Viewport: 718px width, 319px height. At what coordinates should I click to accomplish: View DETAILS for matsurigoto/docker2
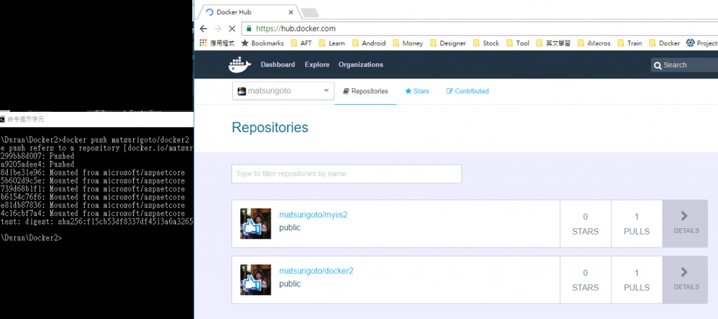[x=685, y=280]
